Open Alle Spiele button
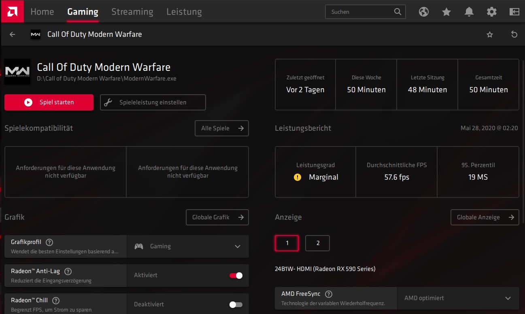 click(222, 128)
